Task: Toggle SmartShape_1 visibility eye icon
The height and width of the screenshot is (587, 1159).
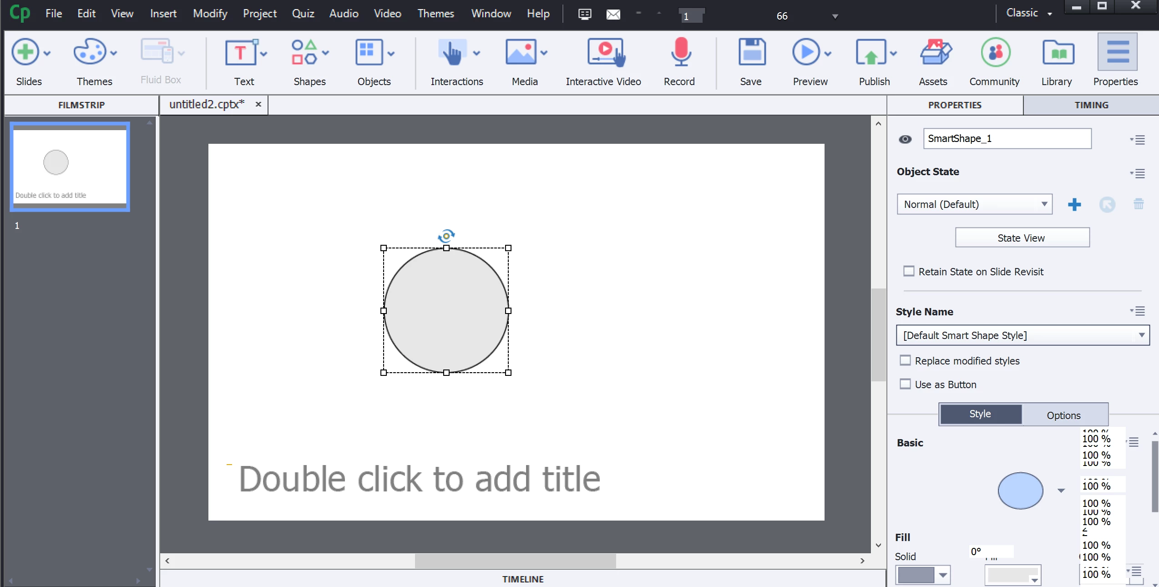Action: point(905,139)
